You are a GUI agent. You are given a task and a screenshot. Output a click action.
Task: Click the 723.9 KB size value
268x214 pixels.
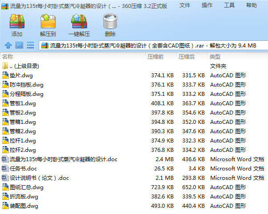[162, 187]
